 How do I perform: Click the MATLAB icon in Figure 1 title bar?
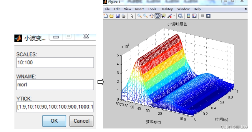tap(105, 2)
